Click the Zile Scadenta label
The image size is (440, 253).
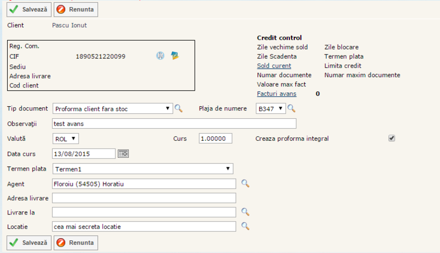click(x=277, y=57)
